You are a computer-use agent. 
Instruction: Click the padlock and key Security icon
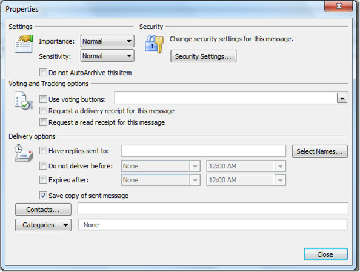(x=154, y=44)
